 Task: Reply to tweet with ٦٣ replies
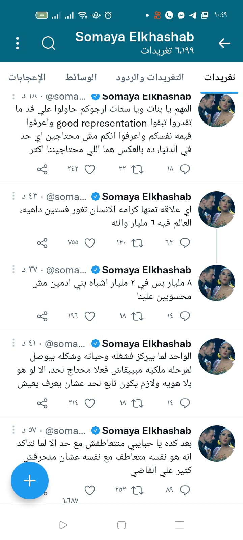[x=185, y=243]
